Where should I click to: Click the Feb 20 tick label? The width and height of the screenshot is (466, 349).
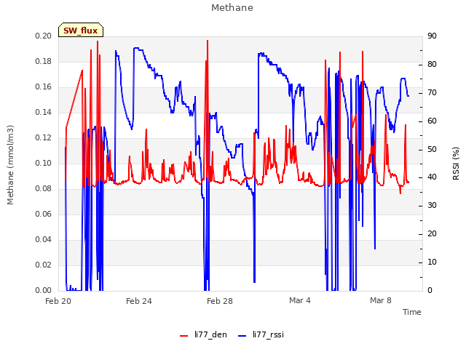pyautogui.click(x=58, y=301)
